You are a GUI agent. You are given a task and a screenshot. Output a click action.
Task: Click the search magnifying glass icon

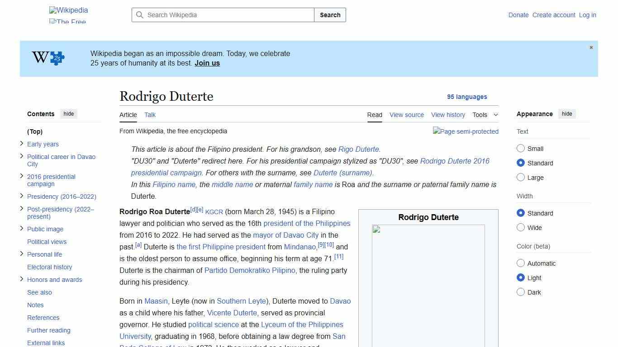[x=140, y=15]
